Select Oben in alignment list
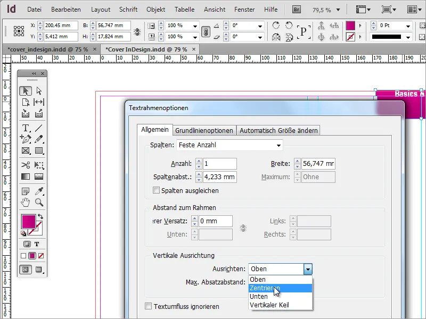The width and height of the screenshot is (426, 319). coord(281,280)
